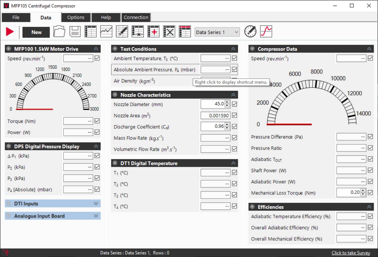Screen dimensions: 378x257
Task: Select the edit data tool
Action: [122, 31]
